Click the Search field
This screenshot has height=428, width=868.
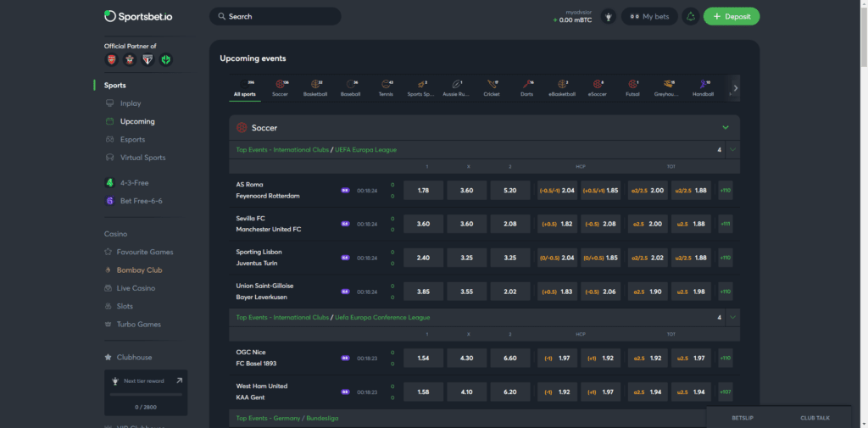click(x=275, y=17)
